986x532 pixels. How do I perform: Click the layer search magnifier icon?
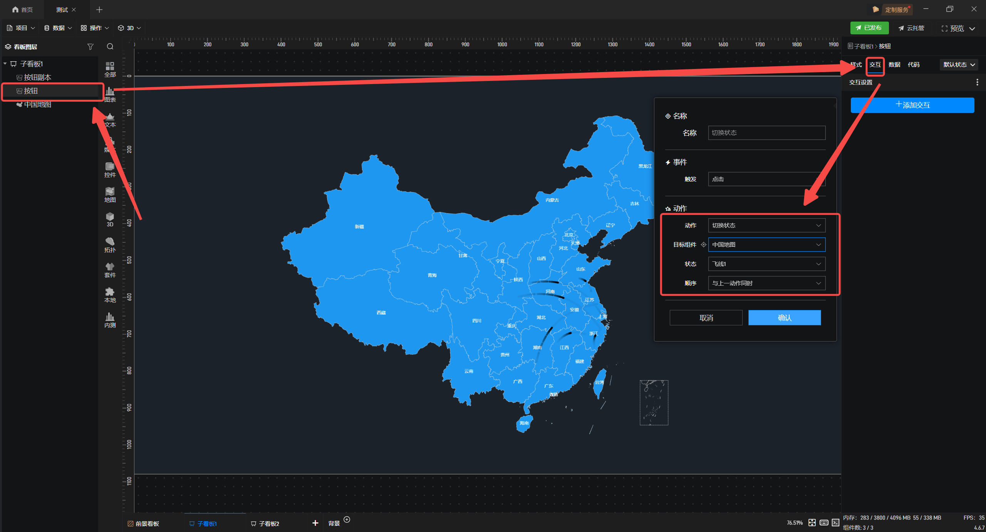point(110,47)
